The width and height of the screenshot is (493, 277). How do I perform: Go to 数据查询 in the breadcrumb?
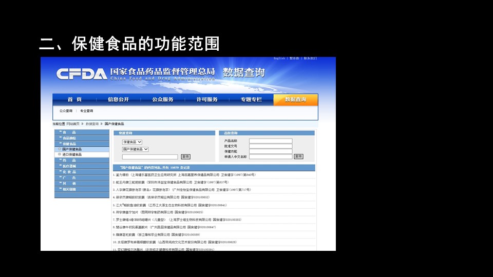[x=92, y=124]
